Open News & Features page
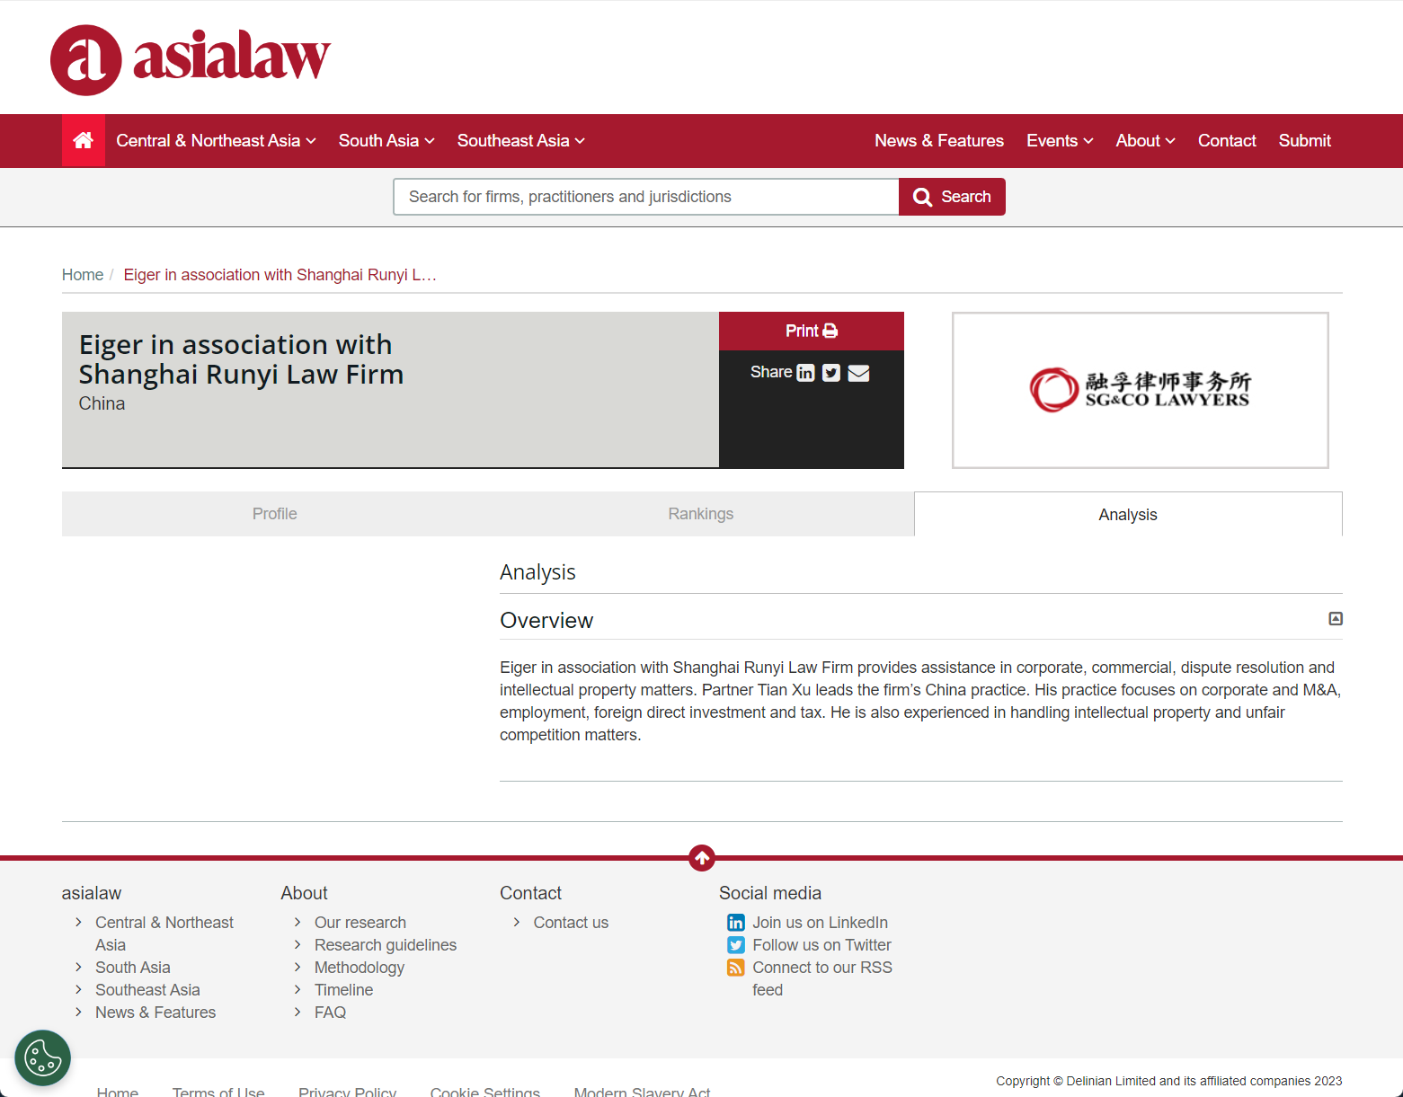1403x1097 pixels. 939,141
